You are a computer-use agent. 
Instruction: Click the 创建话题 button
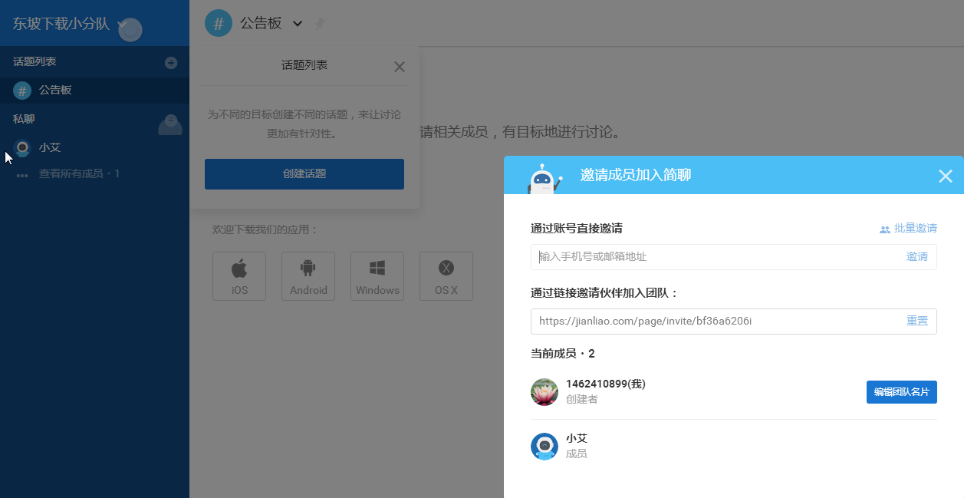pos(304,174)
